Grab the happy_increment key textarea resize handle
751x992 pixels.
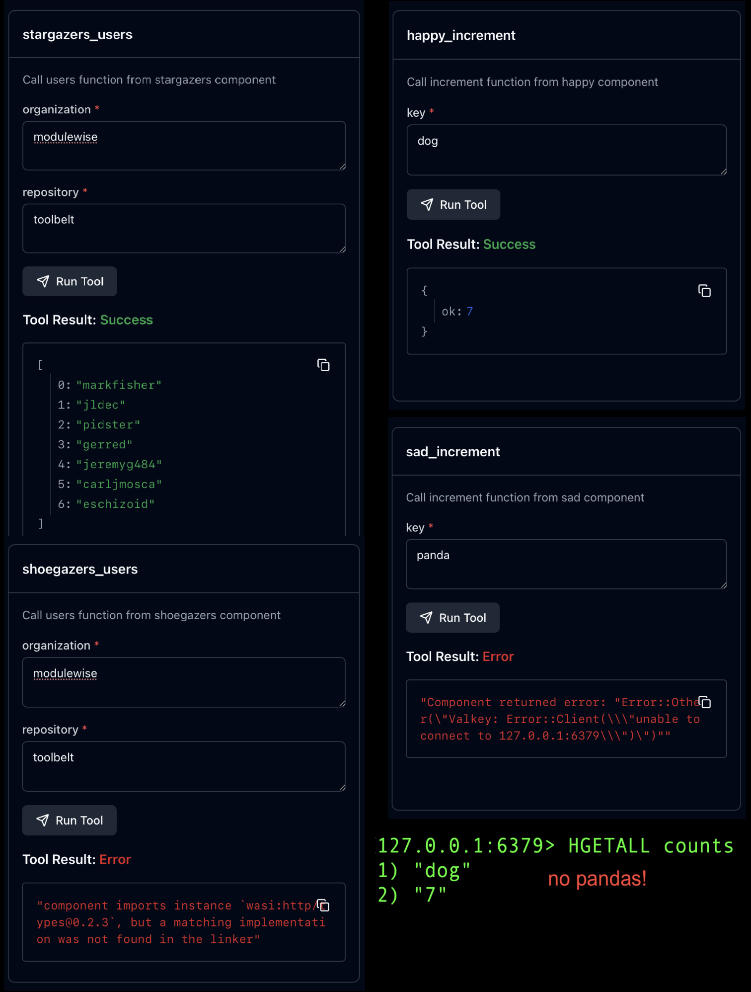tap(723, 171)
